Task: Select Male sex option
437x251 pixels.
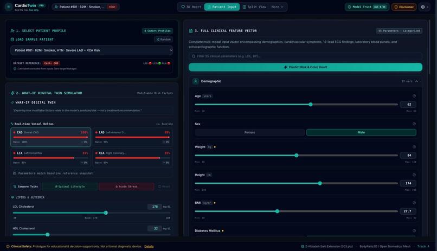Action: click(x=361, y=132)
